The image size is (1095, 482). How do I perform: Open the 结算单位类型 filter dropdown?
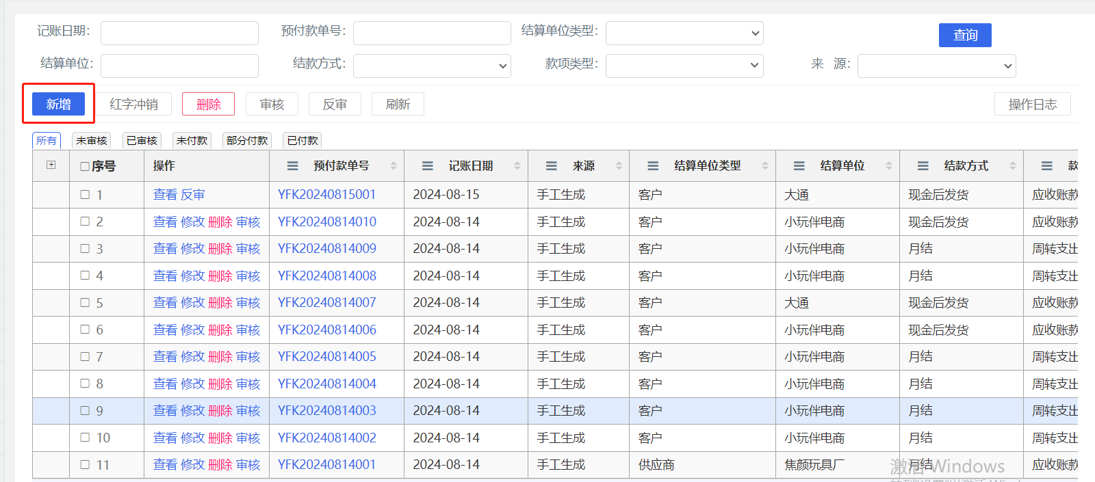click(x=684, y=33)
